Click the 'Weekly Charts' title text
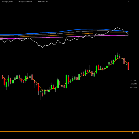The height and width of the screenshot is (139, 139). click(8, 2)
